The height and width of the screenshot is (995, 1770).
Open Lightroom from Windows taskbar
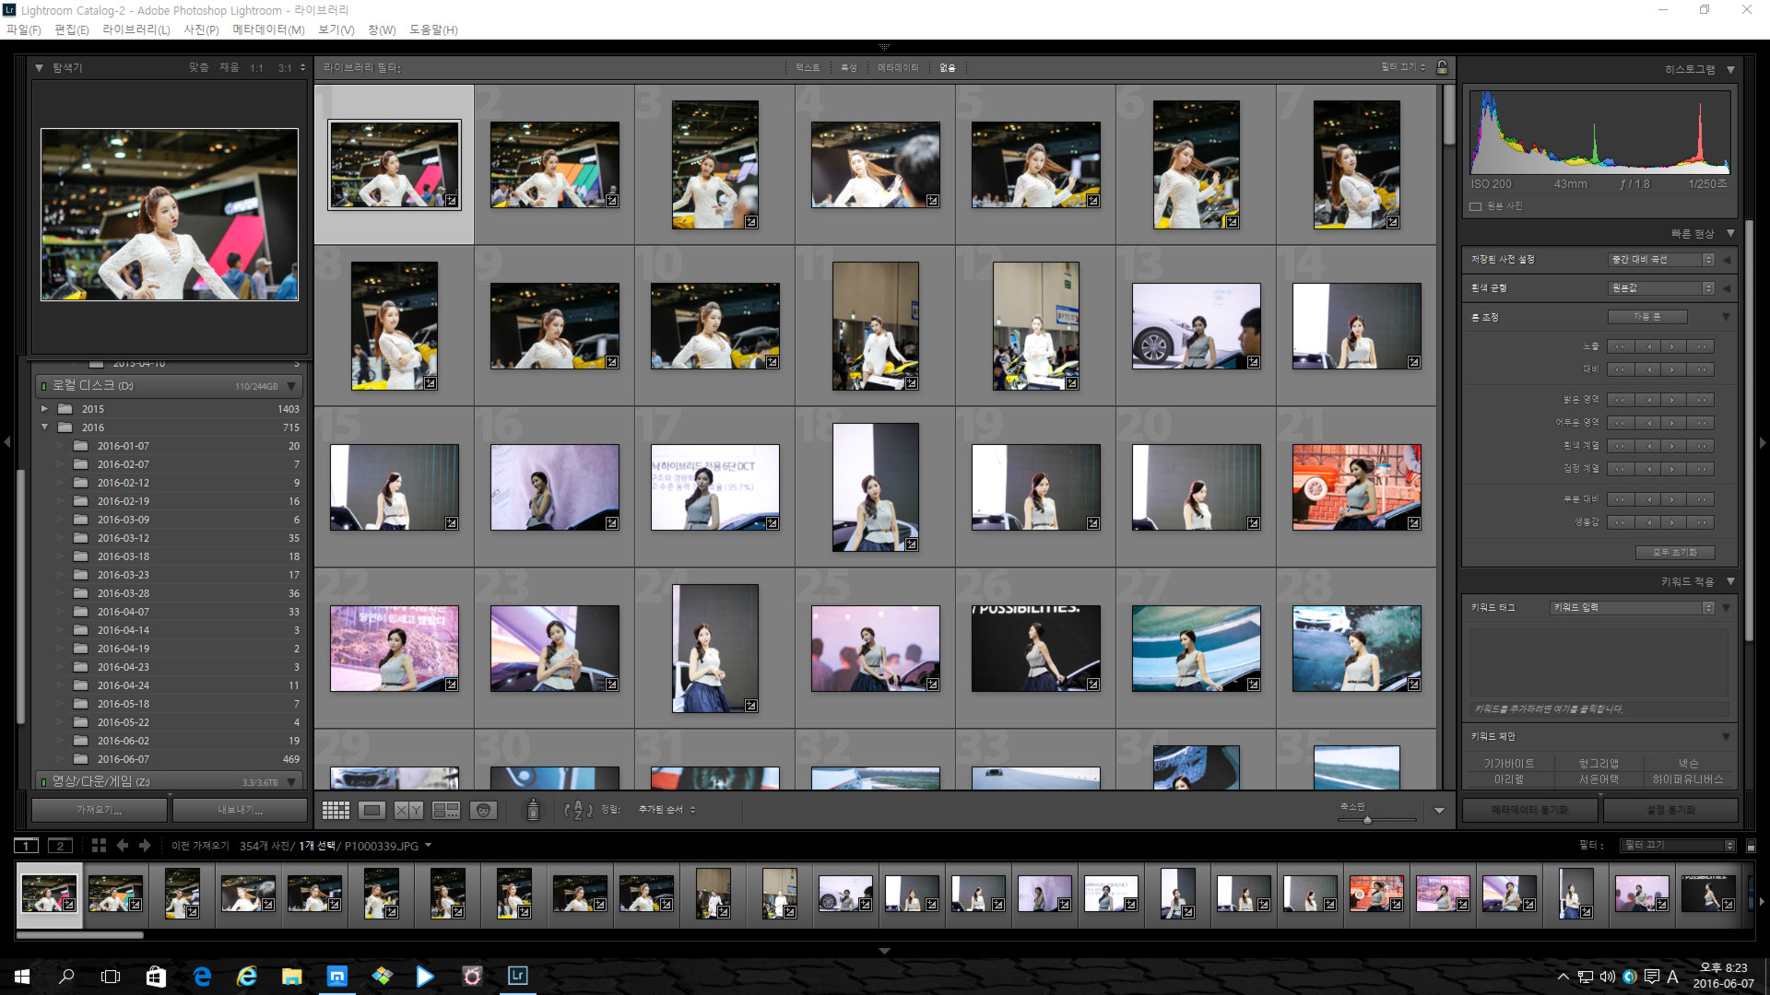click(x=518, y=976)
